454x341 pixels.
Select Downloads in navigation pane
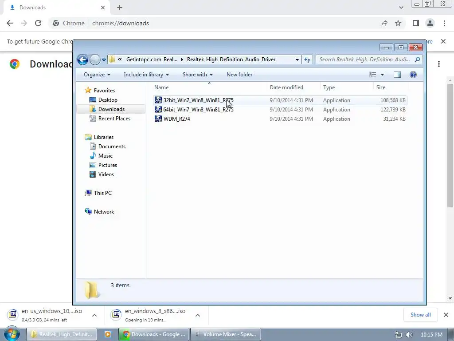tap(111, 109)
